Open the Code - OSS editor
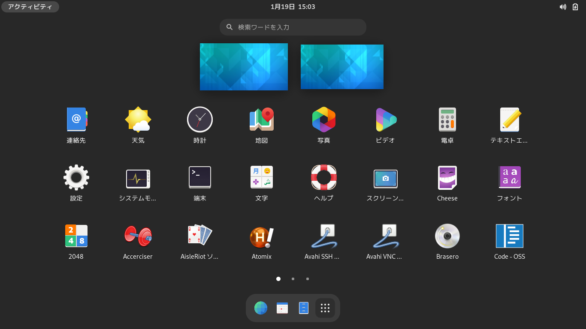The height and width of the screenshot is (329, 586). 510,236
